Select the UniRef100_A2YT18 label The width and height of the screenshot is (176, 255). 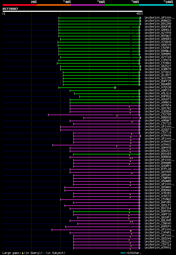pos(158,57)
